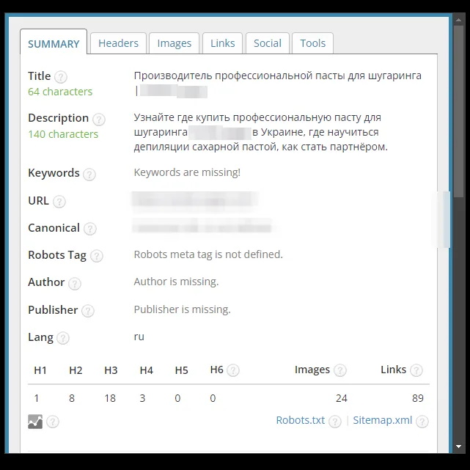Viewport: 470px width, 470px height.
Task: Click 'Publisher is missing.' text
Action: (183, 309)
